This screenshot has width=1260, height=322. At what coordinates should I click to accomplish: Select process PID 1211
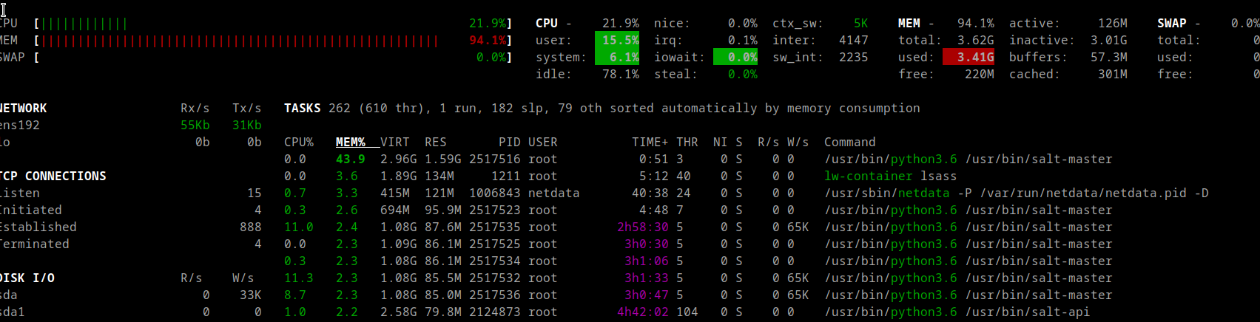506,177
